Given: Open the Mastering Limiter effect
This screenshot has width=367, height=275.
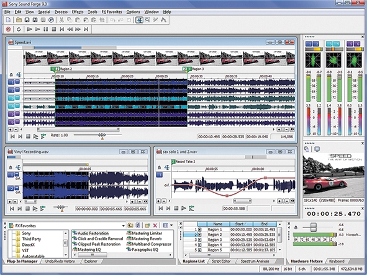Looking at the screenshot, I should pos(145,233).
